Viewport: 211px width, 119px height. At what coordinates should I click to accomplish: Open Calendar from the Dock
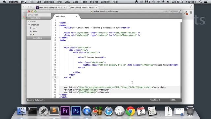(141, 111)
